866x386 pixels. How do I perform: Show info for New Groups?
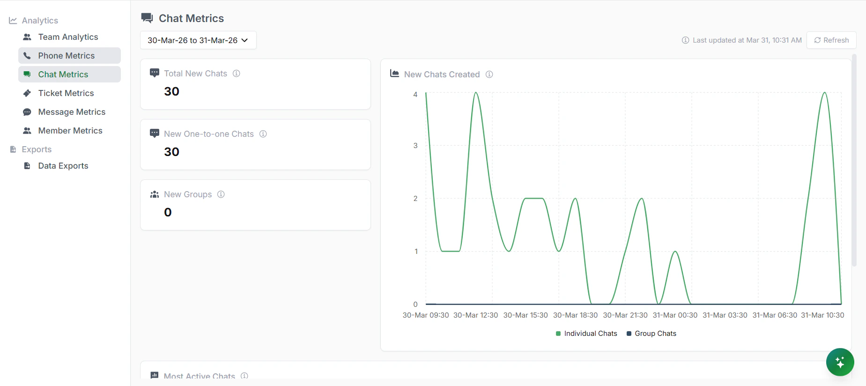click(x=221, y=194)
